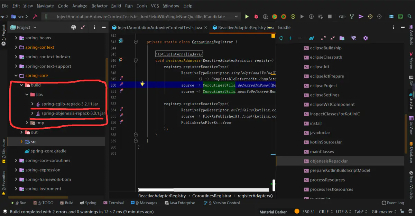
Task: Open the run configuration dropdown
Action: point(236,16)
